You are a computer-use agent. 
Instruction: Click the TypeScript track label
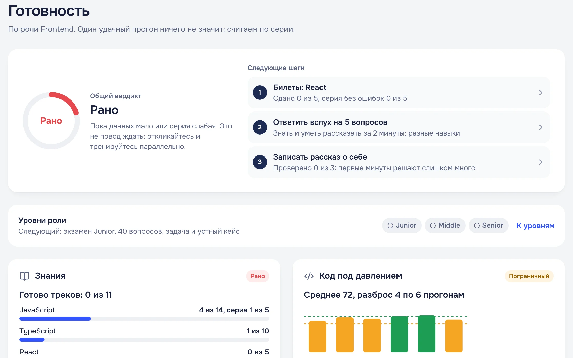38,331
